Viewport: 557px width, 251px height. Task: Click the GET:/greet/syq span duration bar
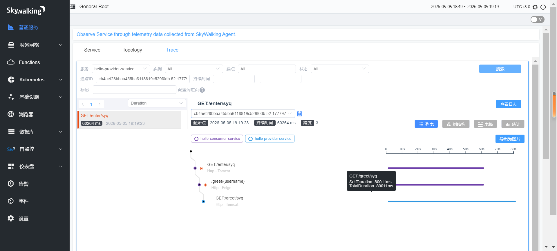[x=452, y=201]
